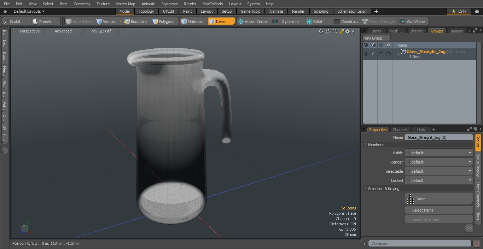Image resolution: width=483 pixels, height=249 pixels.
Task: Toggle visibility eye for Glass_Straight_Jug group
Action: 366,54
